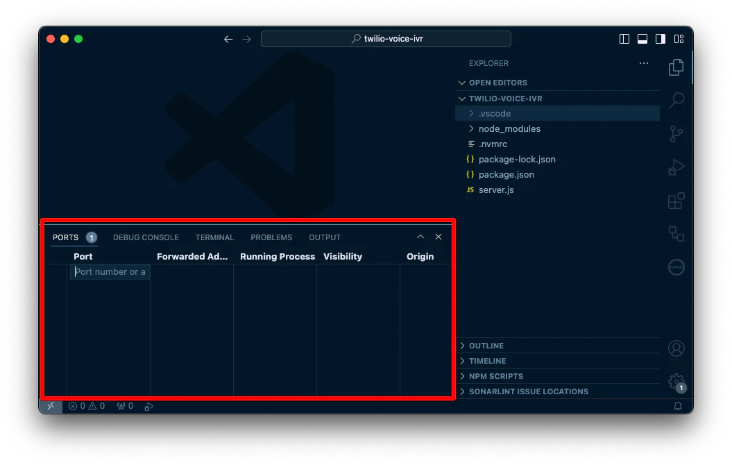Open package-lock.json file
Image resolution: width=732 pixels, height=465 pixels.
[x=558, y=159]
